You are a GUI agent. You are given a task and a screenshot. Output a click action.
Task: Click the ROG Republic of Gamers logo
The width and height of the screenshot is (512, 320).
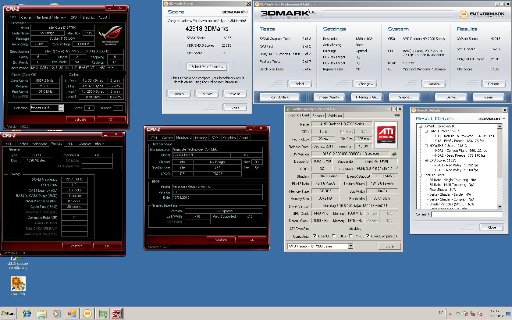110,35
